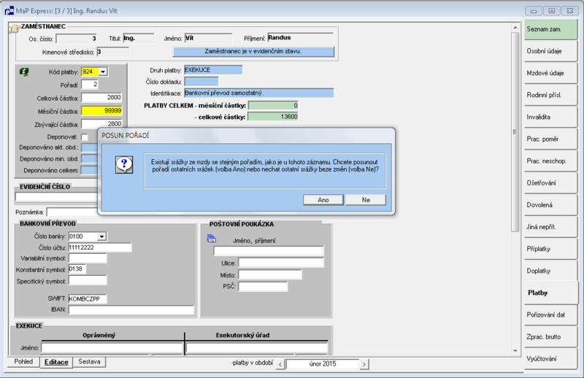Open the Invalidita section
584x378 pixels.
coord(551,117)
